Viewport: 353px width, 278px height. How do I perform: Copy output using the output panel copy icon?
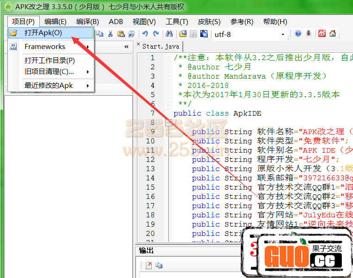tap(159, 265)
